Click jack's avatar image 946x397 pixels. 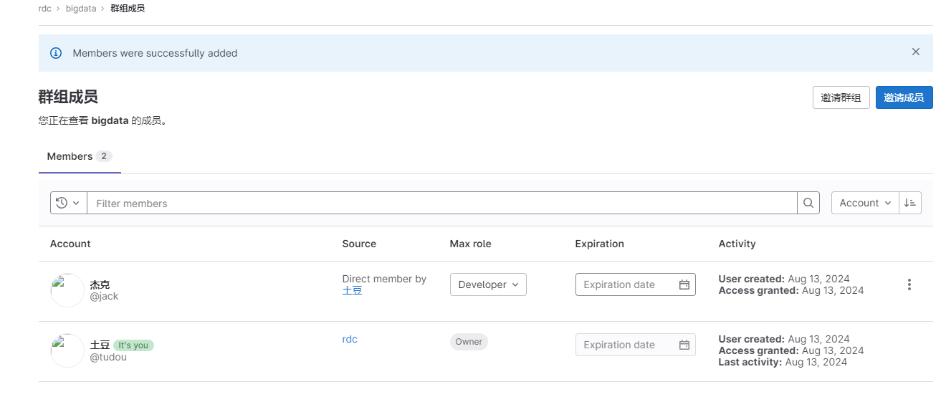click(67, 290)
